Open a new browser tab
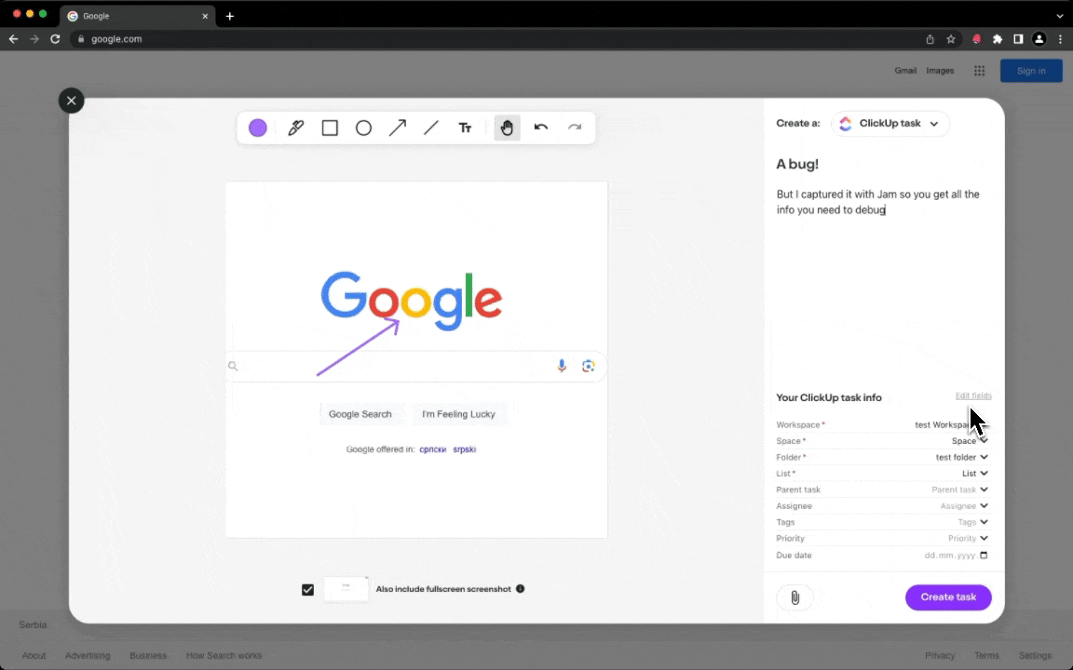Screen dimensions: 1073x670 click(230, 16)
